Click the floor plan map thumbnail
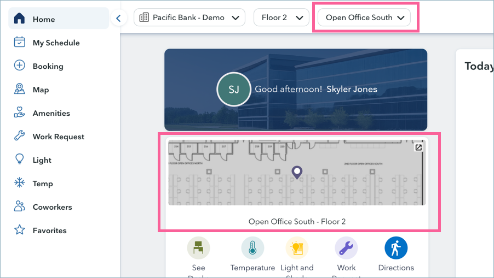The width and height of the screenshot is (494, 278). pos(297,173)
